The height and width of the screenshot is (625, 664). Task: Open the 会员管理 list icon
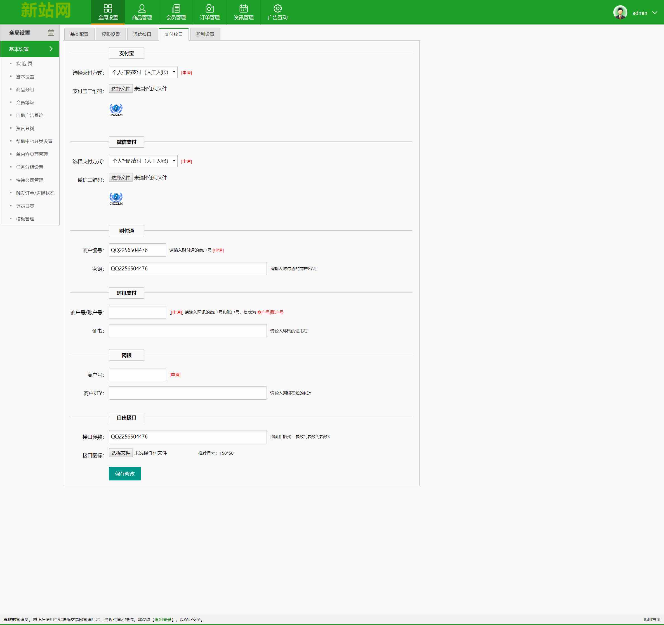[x=176, y=8]
